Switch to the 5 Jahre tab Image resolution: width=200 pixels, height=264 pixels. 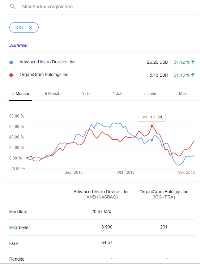click(151, 94)
